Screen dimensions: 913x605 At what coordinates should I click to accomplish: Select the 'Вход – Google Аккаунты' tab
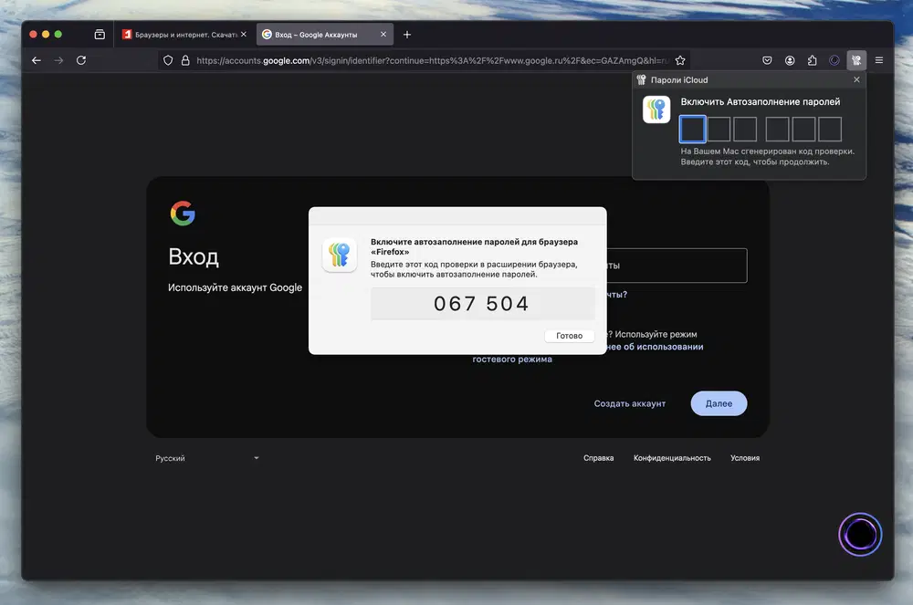point(324,35)
